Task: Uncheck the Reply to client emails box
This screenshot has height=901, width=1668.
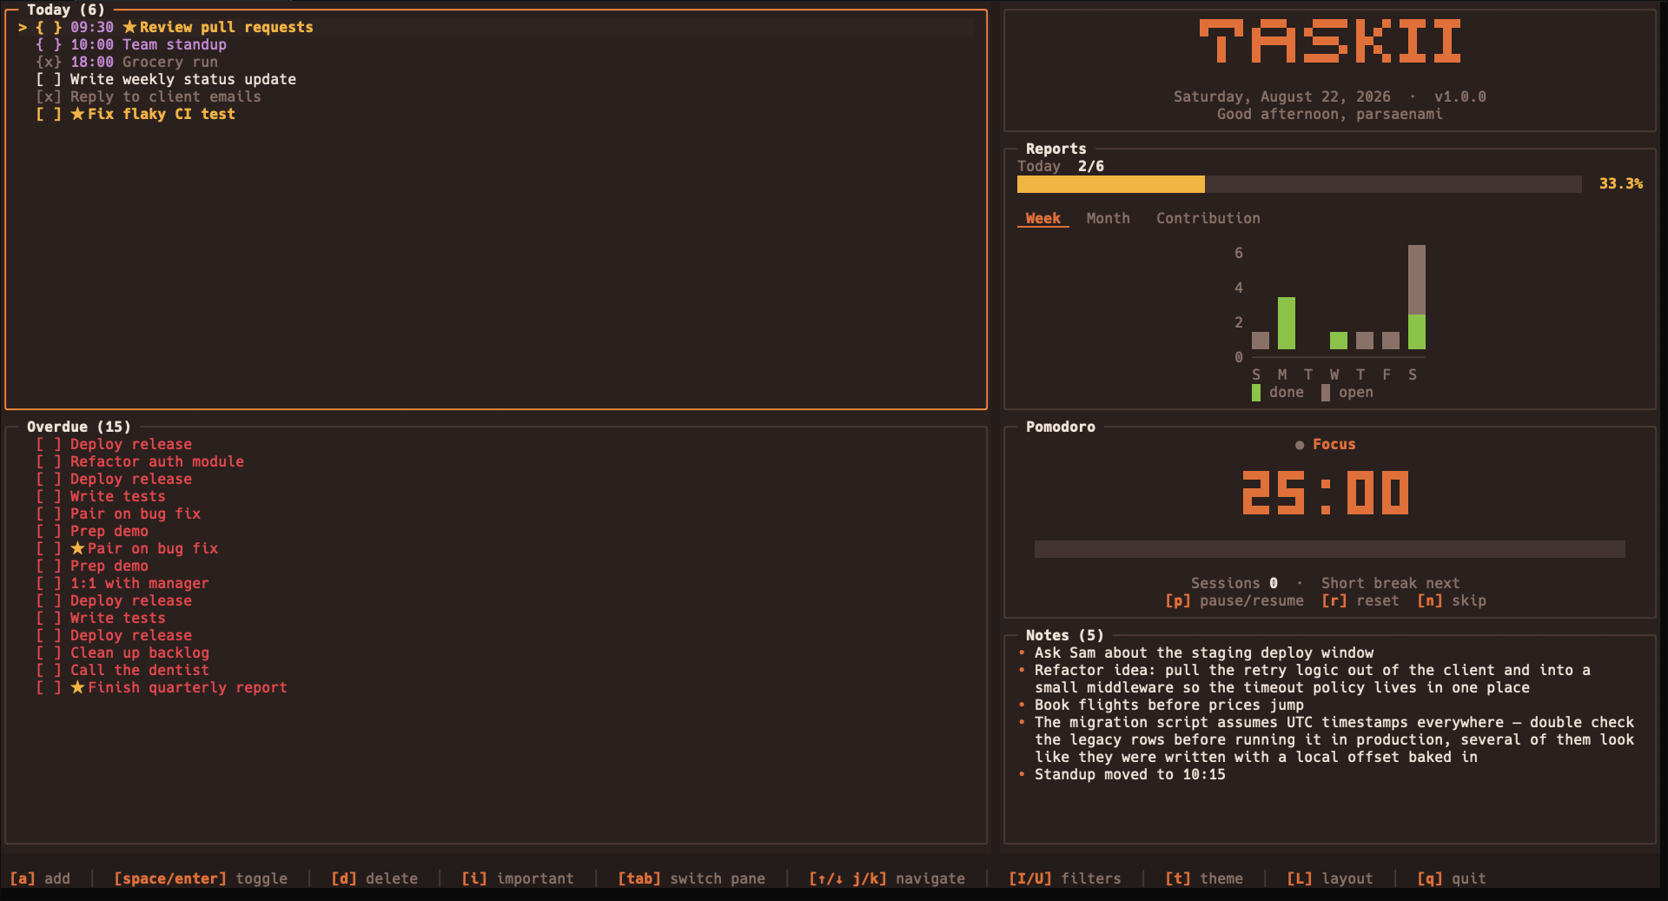Action: [x=49, y=96]
